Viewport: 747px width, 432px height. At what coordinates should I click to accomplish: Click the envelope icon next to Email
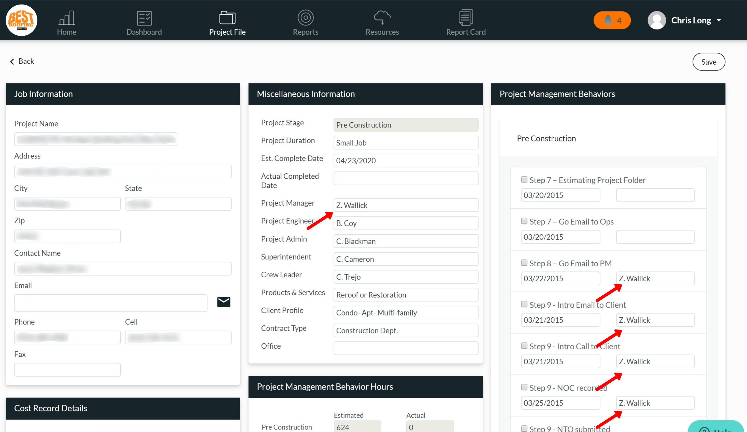[224, 302]
